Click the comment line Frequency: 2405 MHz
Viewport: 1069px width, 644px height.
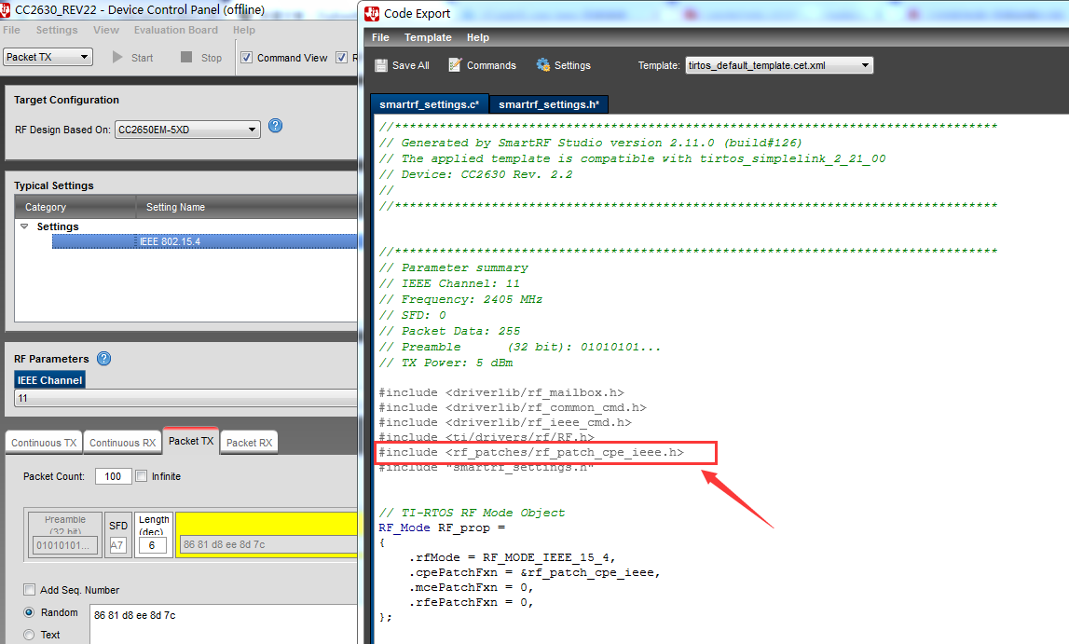[x=460, y=299]
